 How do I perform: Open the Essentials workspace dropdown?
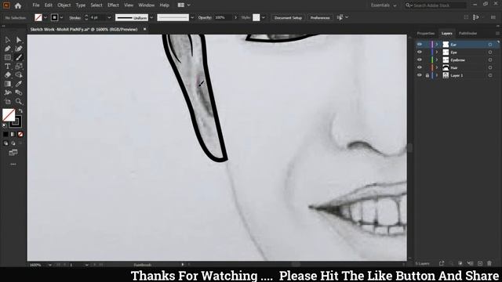[x=384, y=5]
